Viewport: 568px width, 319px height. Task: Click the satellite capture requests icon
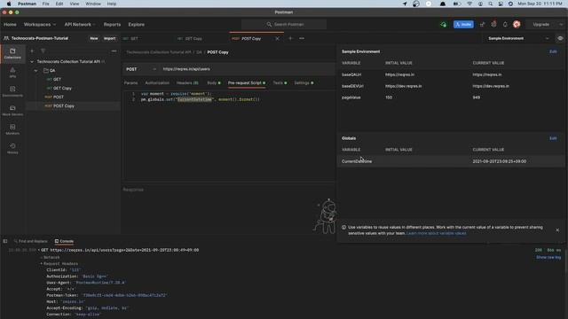pos(482,24)
